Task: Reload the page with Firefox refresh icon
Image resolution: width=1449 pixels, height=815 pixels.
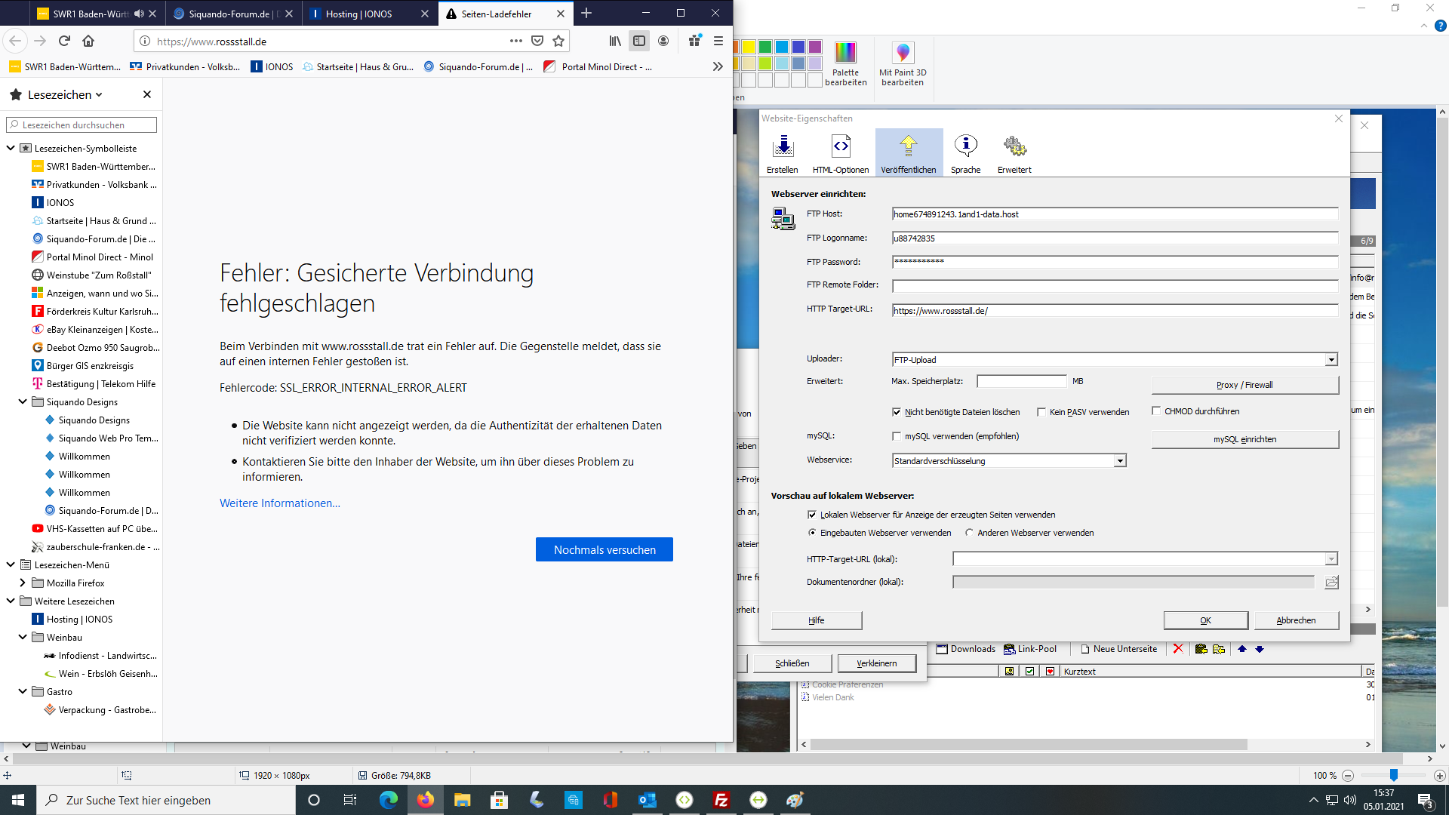Action: coord(64,41)
